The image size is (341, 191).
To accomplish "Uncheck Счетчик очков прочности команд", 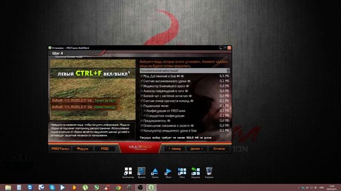I will click(x=142, y=101).
